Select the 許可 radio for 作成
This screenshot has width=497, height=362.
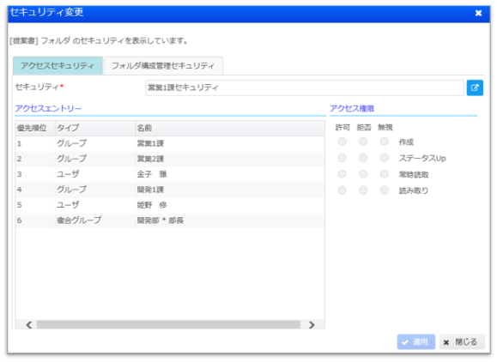coord(342,142)
